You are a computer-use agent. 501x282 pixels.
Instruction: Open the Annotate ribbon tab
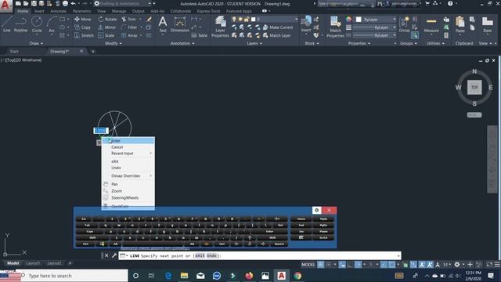point(58,11)
